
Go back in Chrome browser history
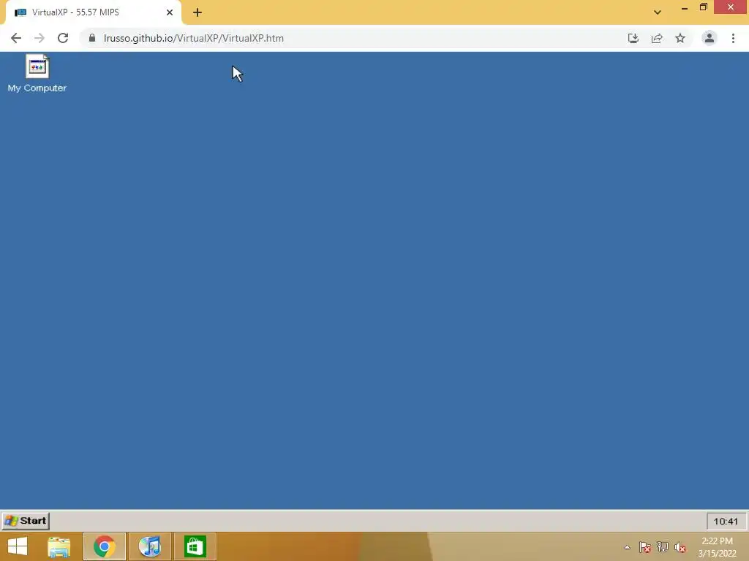(x=16, y=38)
